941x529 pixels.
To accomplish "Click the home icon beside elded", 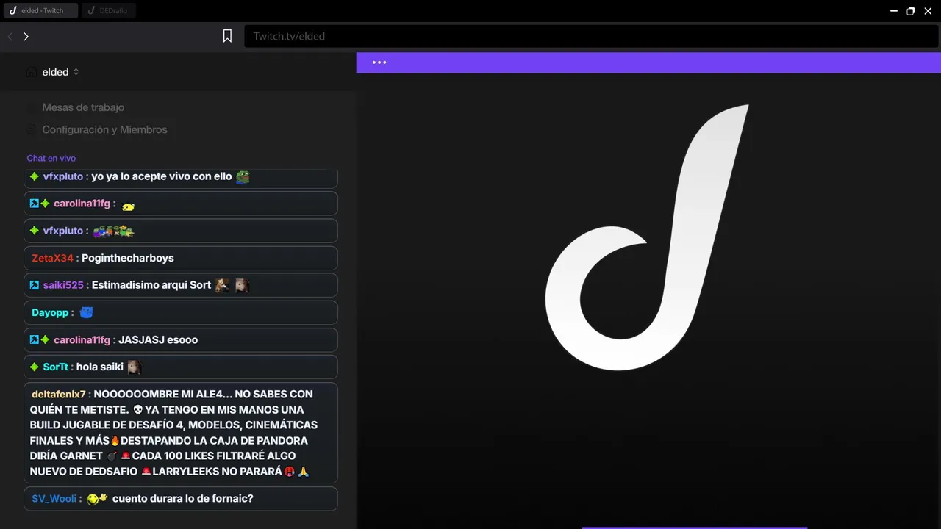I will (x=32, y=72).
